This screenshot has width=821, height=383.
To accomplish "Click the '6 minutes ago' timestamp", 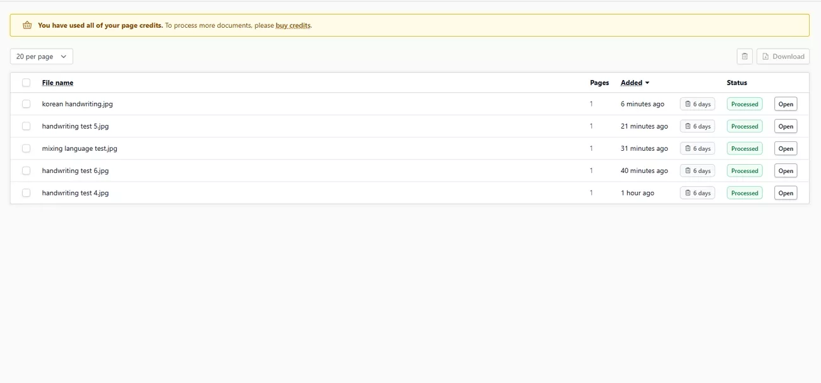I will (642, 104).
